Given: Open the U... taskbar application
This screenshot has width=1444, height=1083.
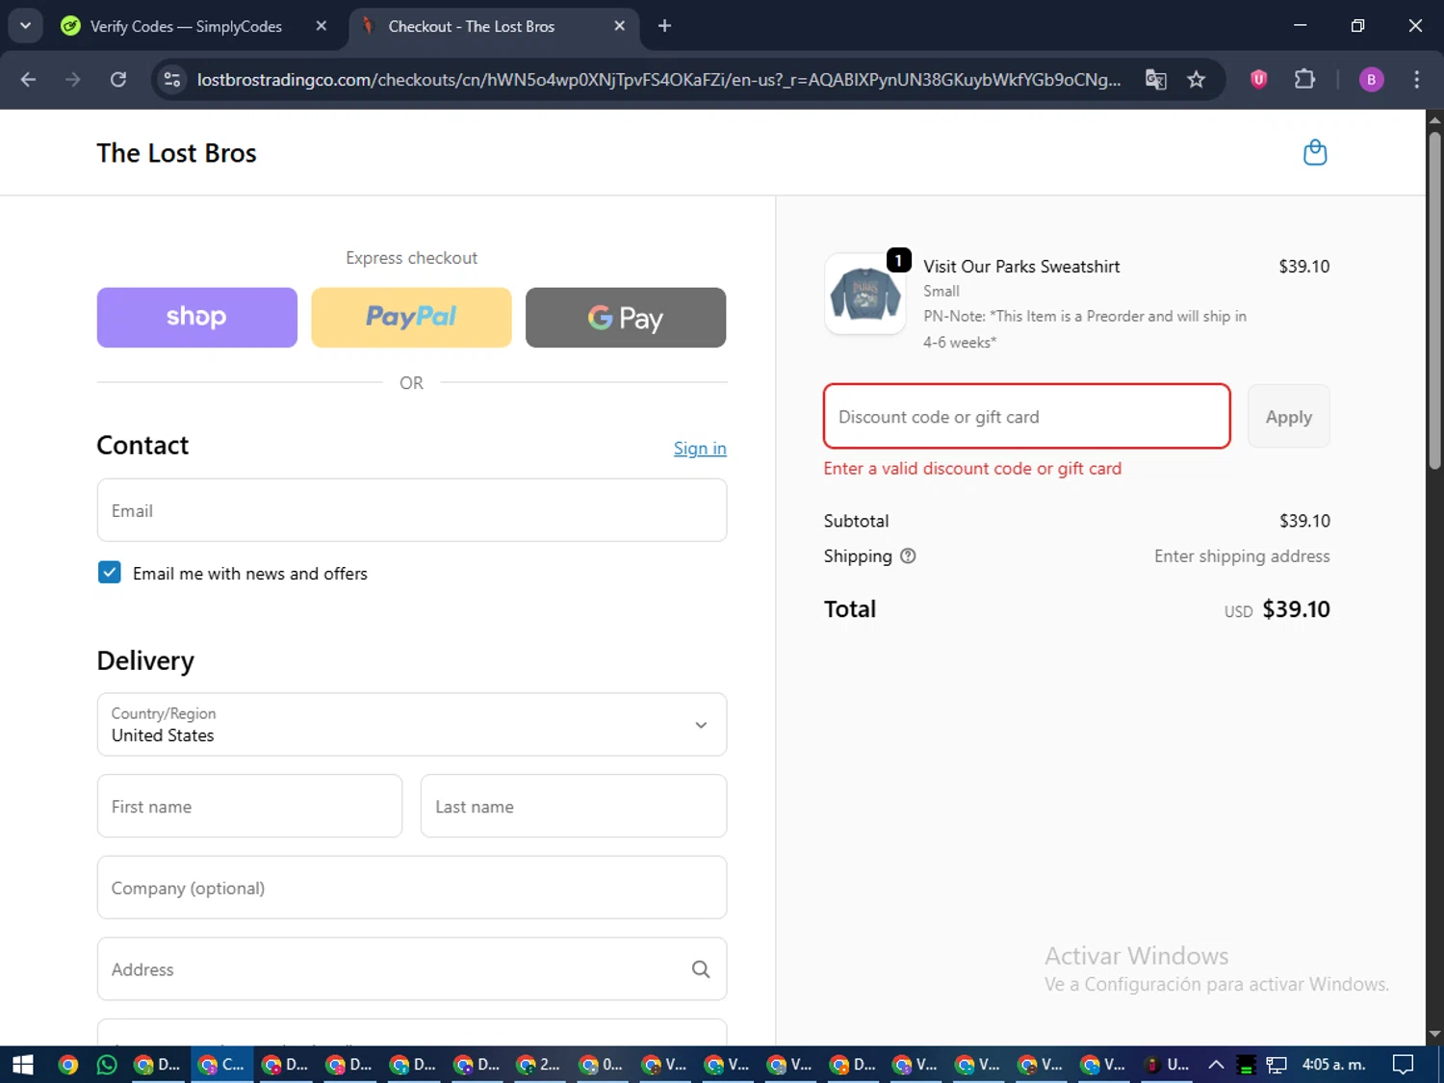Looking at the screenshot, I should [x=1166, y=1065].
